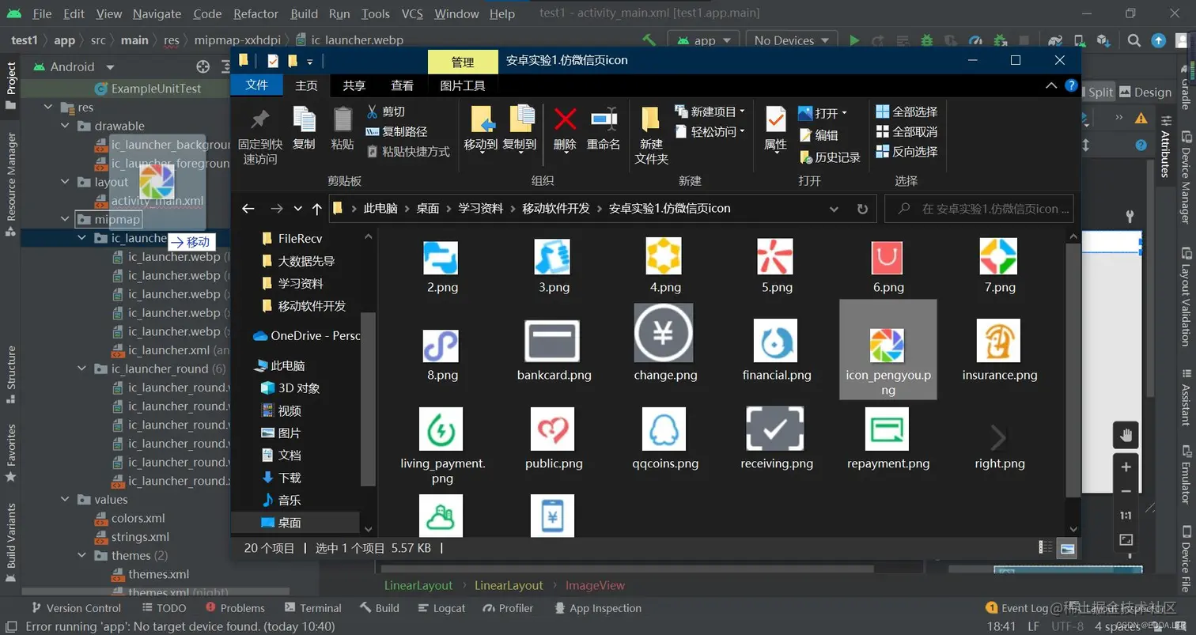The height and width of the screenshot is (635, 1196).
Task: Open the Resource Manager side panel
Action: click(x=11, y=183)
